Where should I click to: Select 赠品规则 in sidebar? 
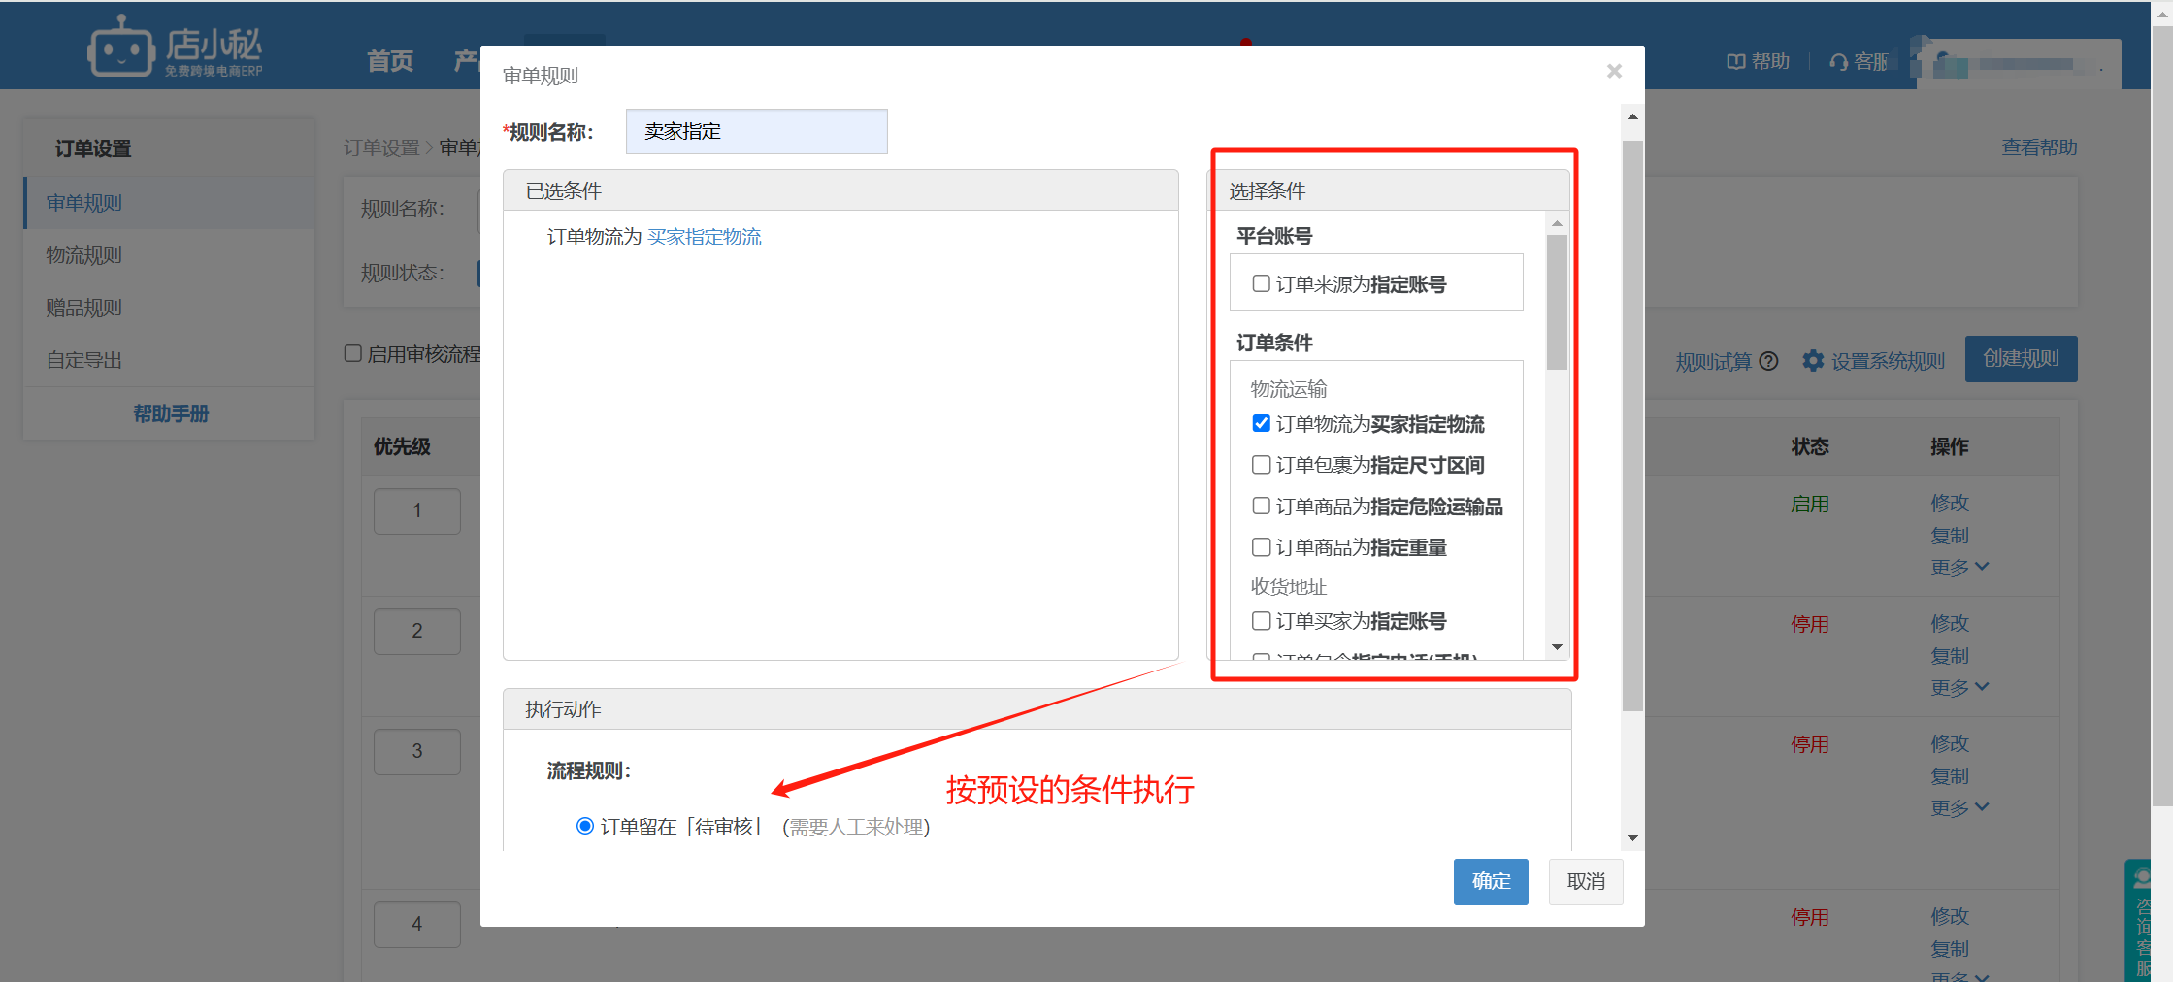click(170, 308)
